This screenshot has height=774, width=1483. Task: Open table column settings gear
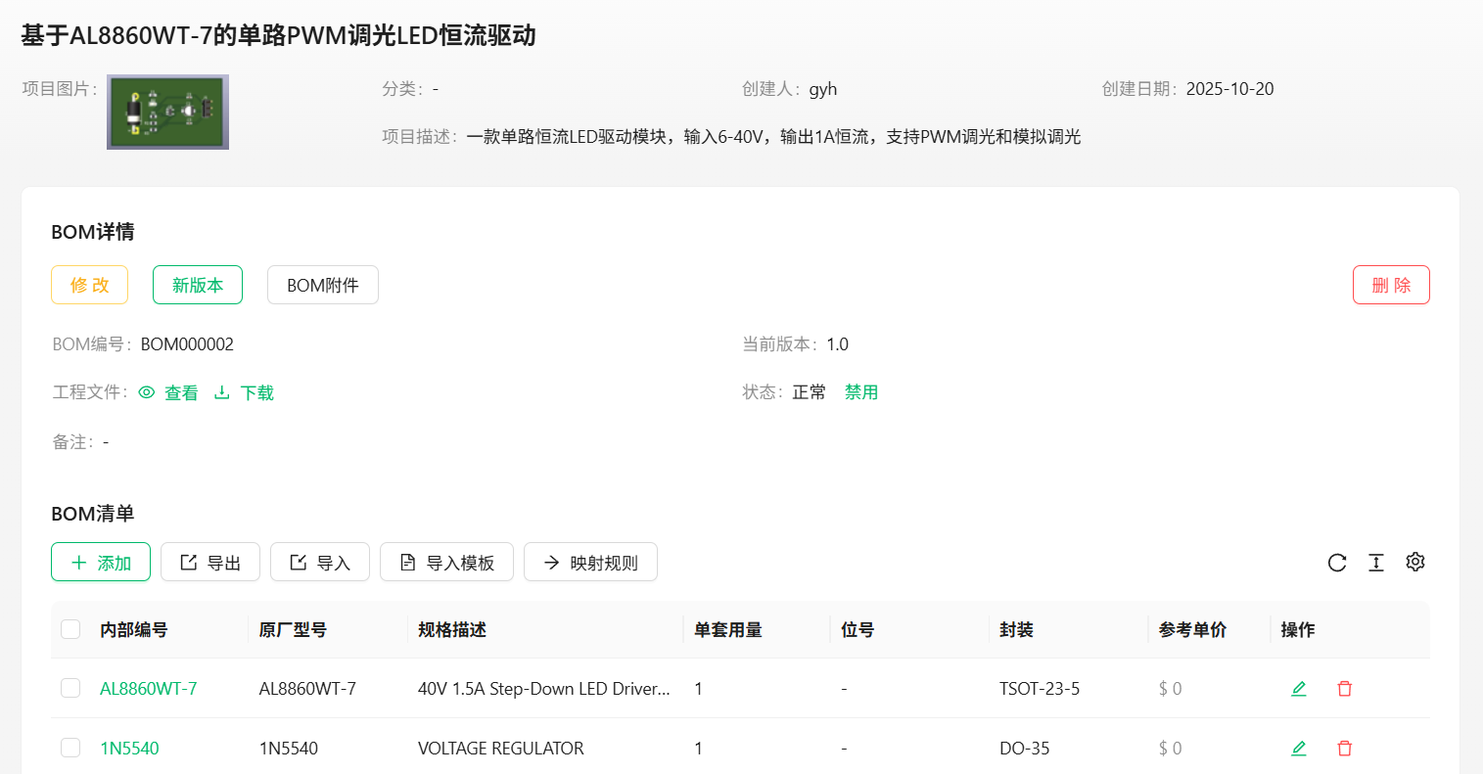1415,562
